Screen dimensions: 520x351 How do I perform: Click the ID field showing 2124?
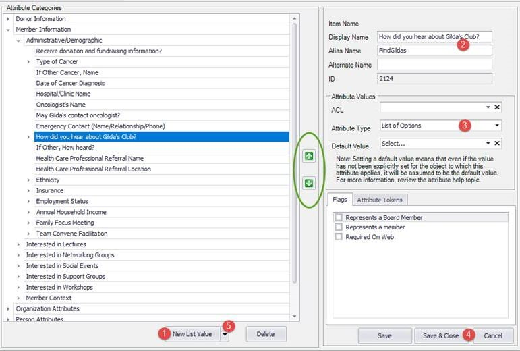434,78
